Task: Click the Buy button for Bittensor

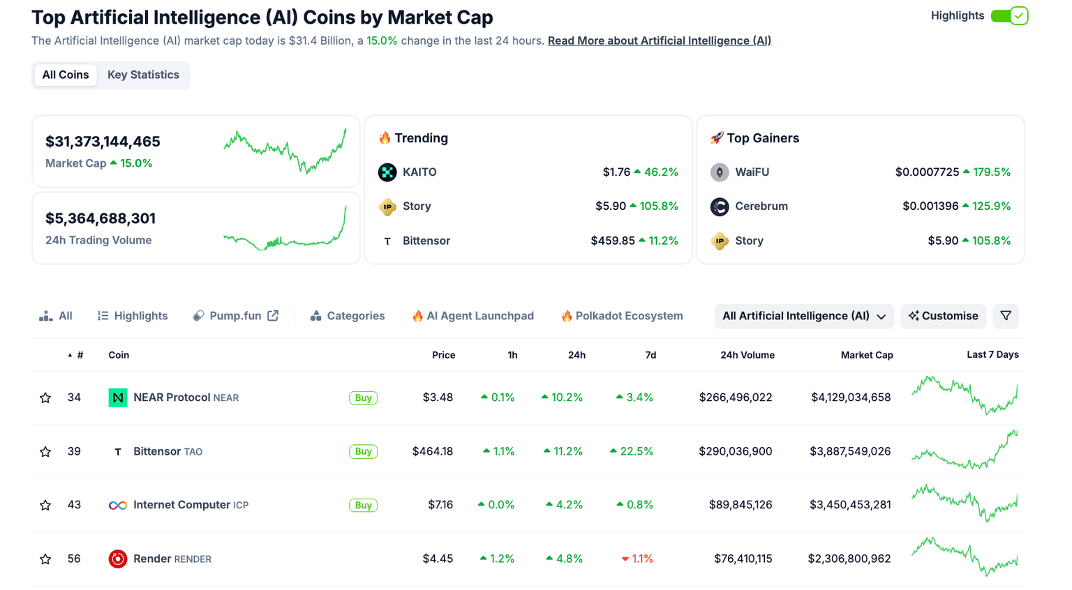Action: [363, 451]
